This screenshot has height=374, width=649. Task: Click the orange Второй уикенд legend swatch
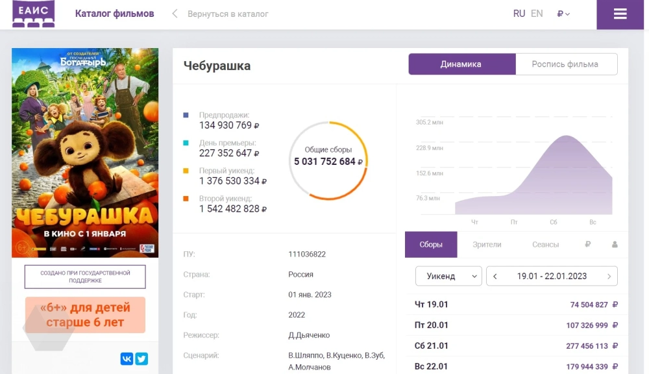[186, 199]
